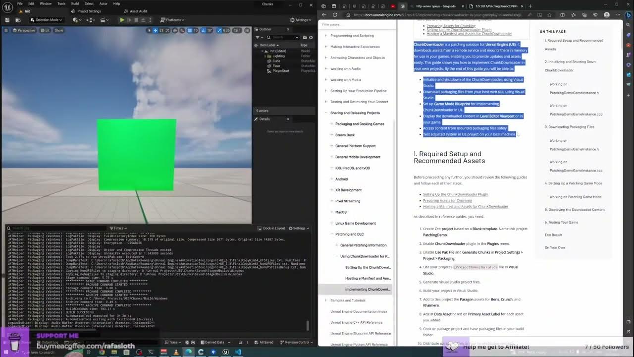Click the surface snapping icon in viewport

(182, 30)
